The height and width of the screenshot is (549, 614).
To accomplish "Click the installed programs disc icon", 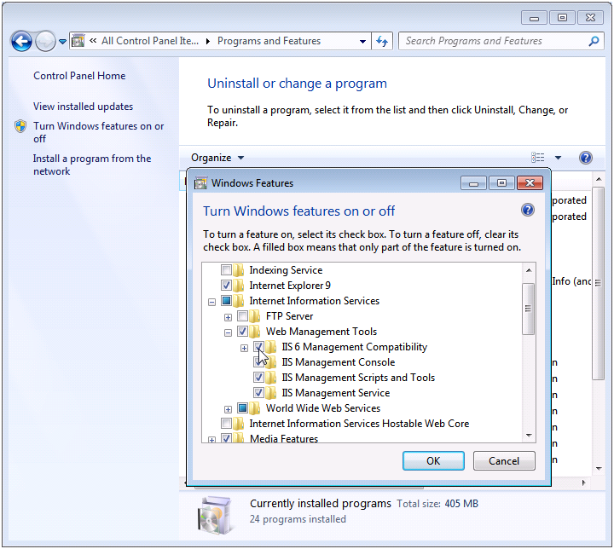I will pyautogui.click(x=214, y=511).
